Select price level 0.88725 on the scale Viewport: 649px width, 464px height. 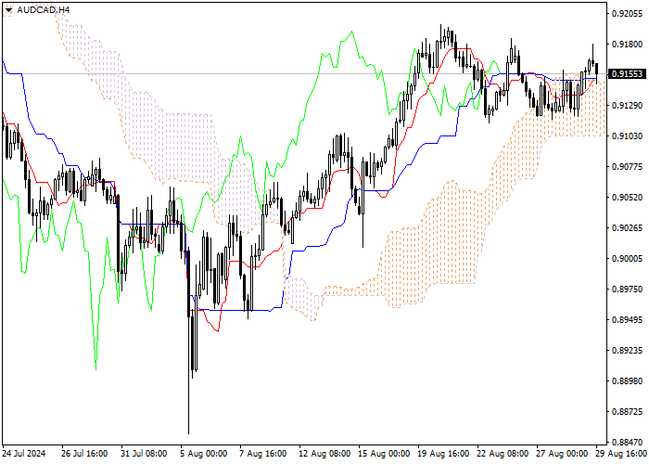tap(628, 412)
